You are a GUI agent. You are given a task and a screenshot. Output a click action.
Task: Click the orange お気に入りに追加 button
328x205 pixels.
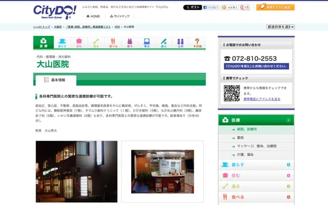tap(275, 7)
